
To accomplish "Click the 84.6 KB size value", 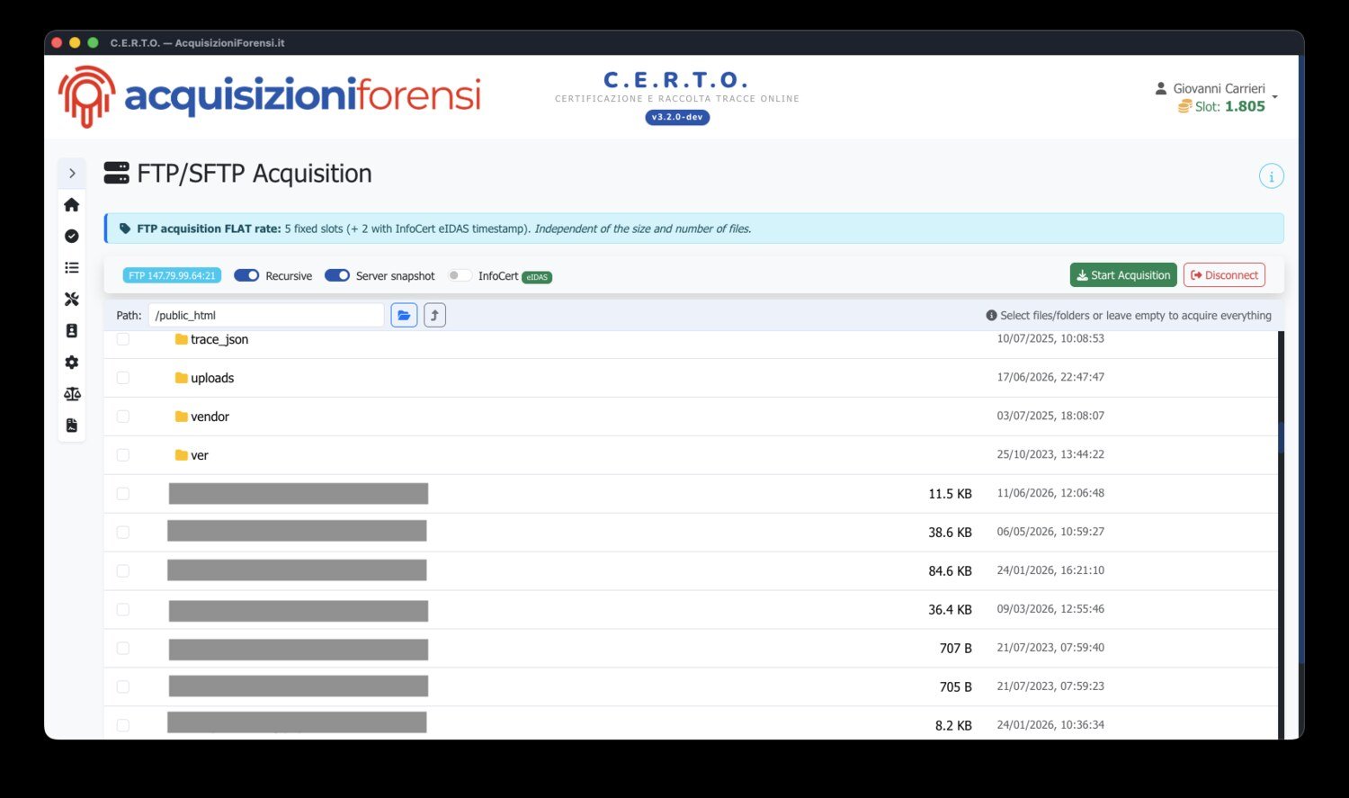I will [950, 571].
